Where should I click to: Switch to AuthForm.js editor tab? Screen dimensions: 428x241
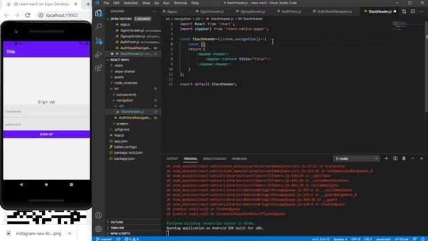point(291,11)
